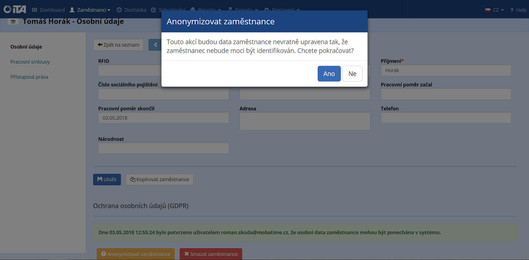Click the Docházka clock icon
This screenshot has width=529, height=260.
click(x=119, y=10)
